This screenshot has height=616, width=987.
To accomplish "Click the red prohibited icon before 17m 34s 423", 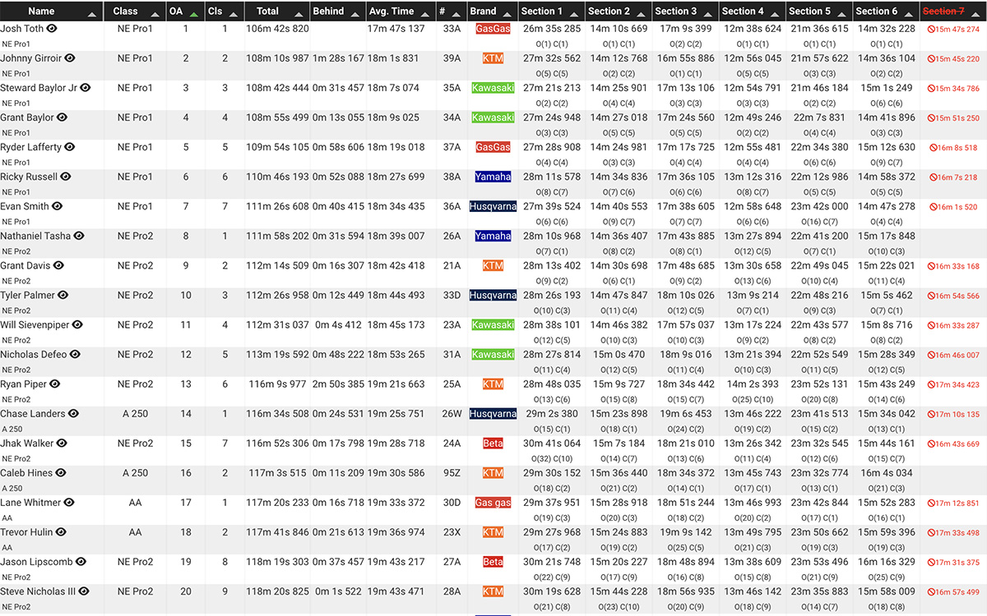I will pos(932,384).
